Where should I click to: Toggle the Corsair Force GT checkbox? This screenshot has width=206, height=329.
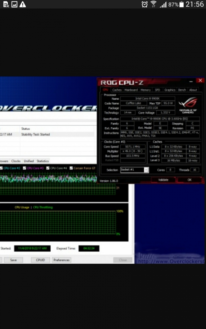[x=71, y=168]
